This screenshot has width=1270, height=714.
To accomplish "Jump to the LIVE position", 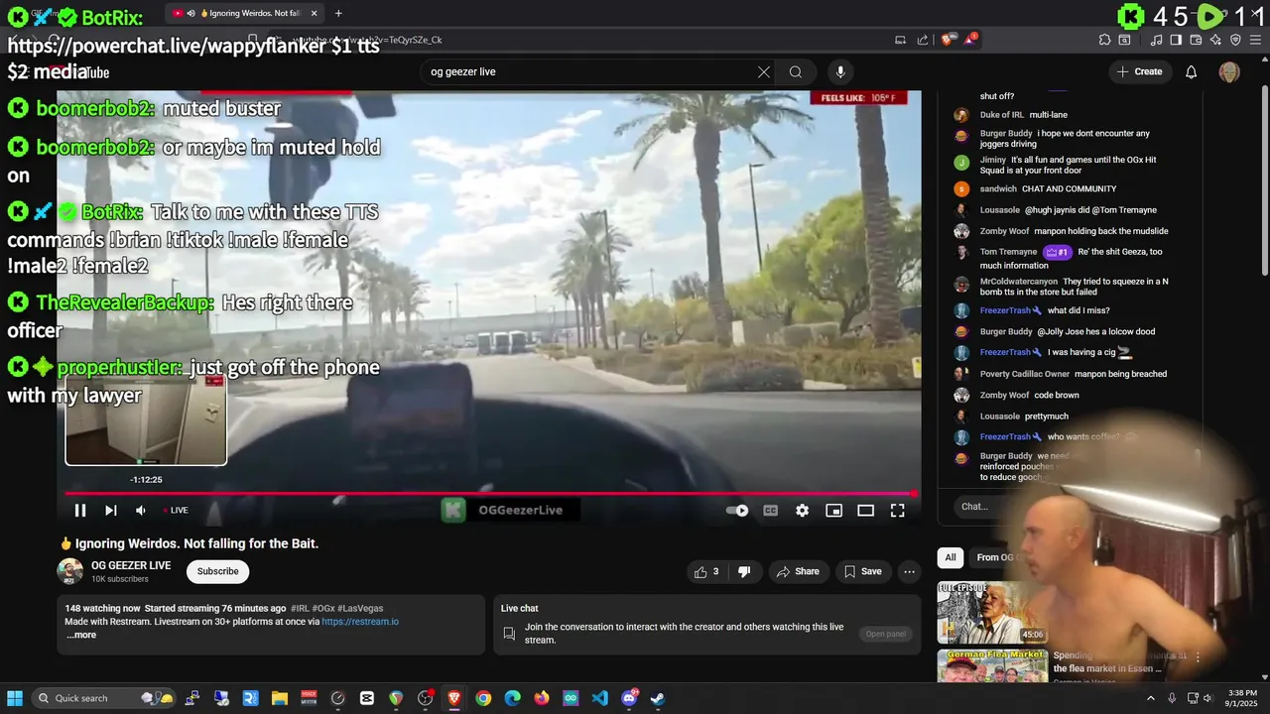I will pos(176,511).
